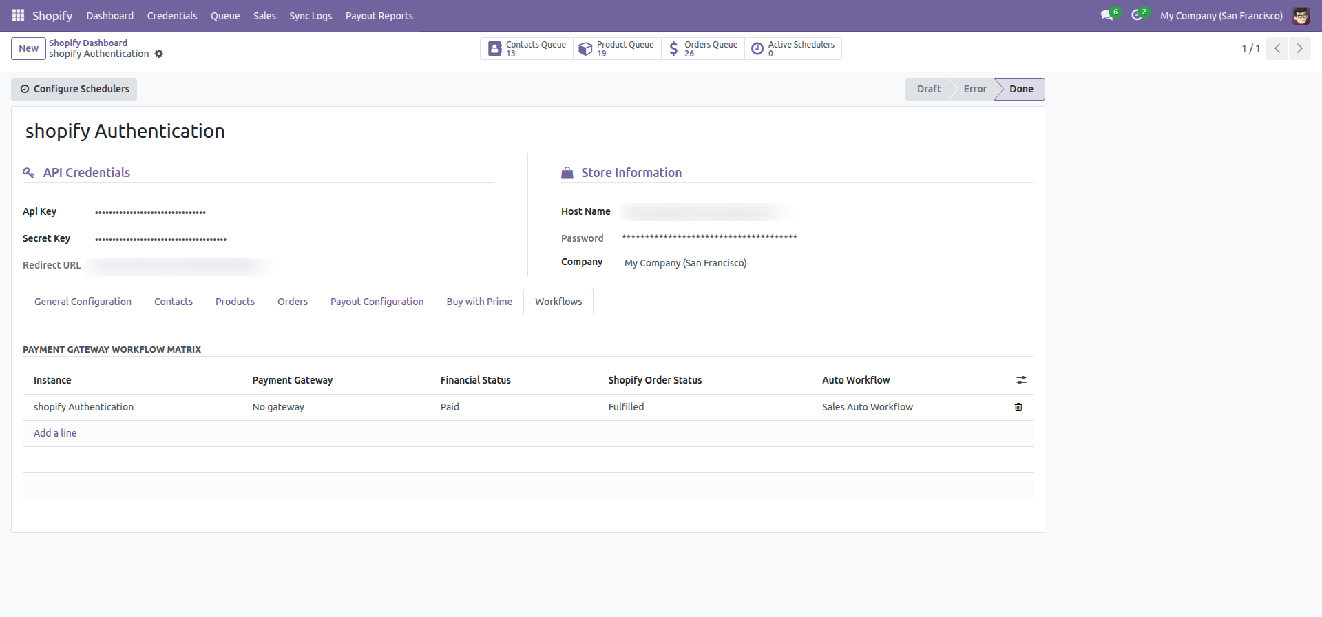Click the user avatar in top bar
The height and width of the screenshot is (617, 1322).
(x=1301, y=15)
